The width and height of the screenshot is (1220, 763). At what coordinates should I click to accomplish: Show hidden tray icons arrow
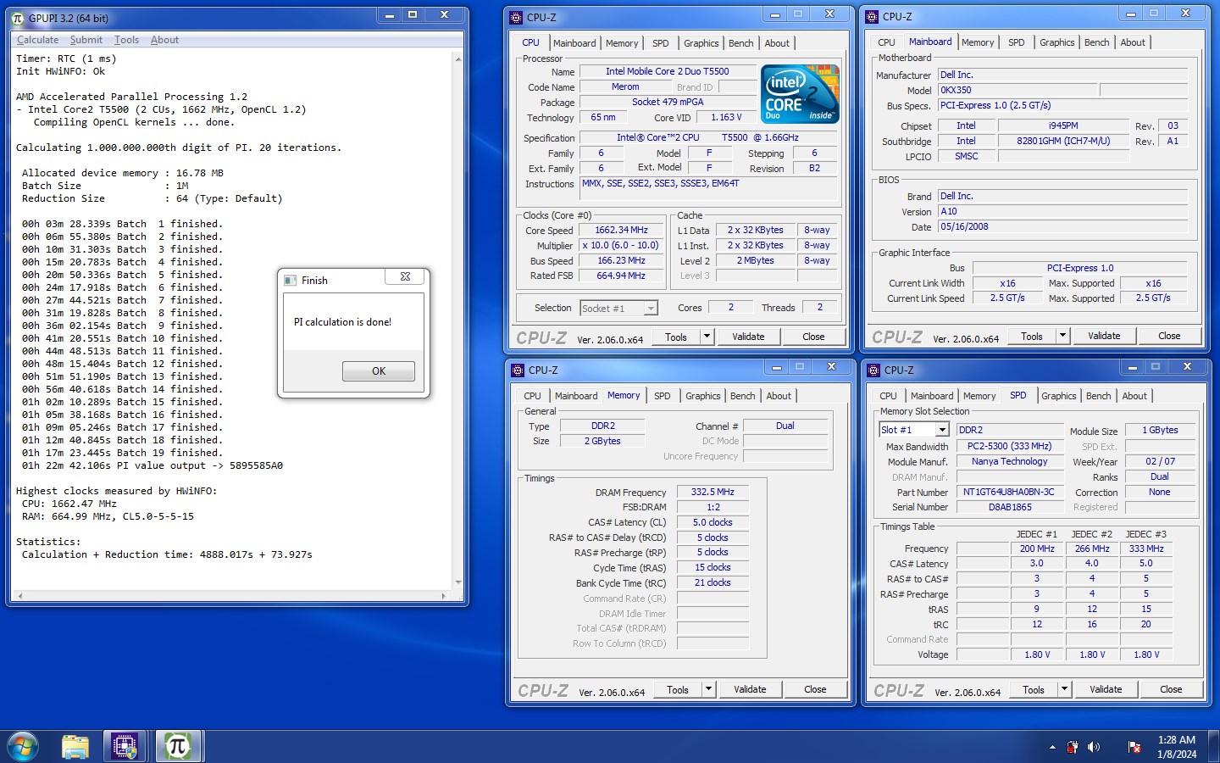[x=1052, y=747]
